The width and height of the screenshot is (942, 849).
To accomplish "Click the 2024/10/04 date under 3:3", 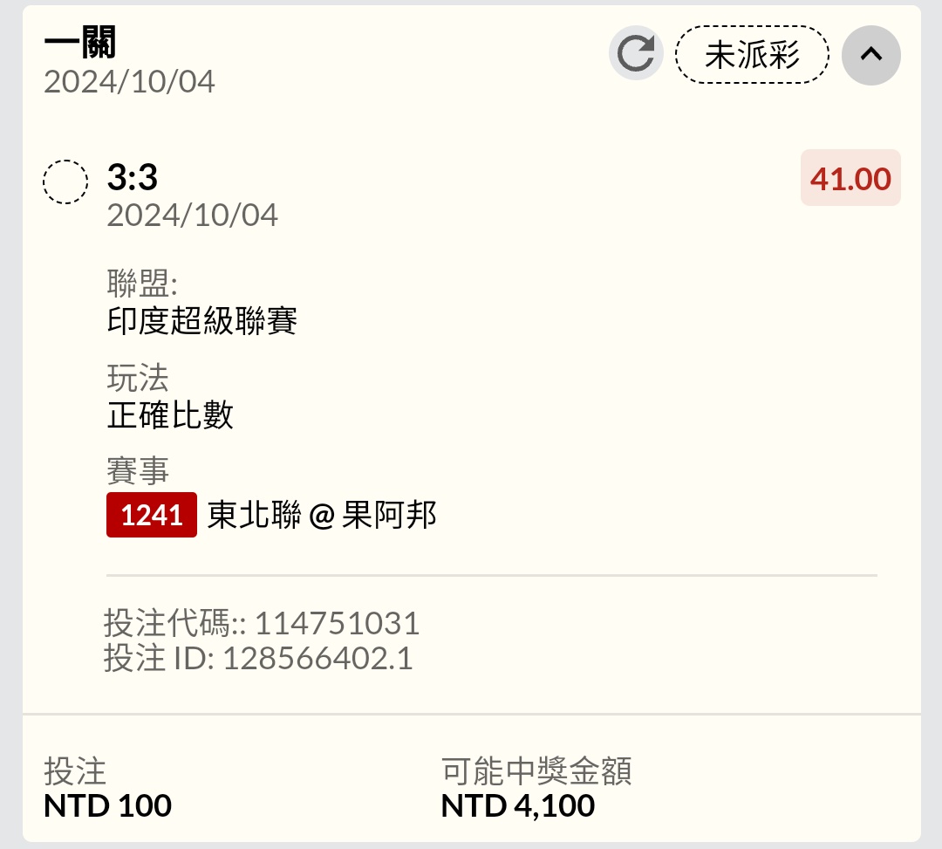I will pyautogui.click(x=192, y=215).
